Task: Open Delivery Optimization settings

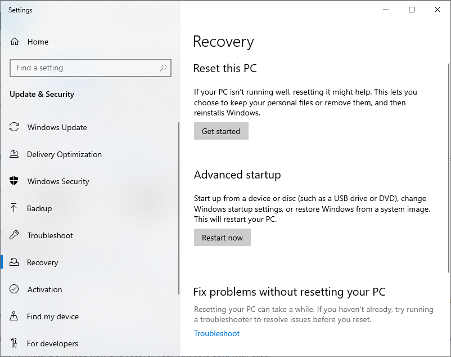Action: 64,154
